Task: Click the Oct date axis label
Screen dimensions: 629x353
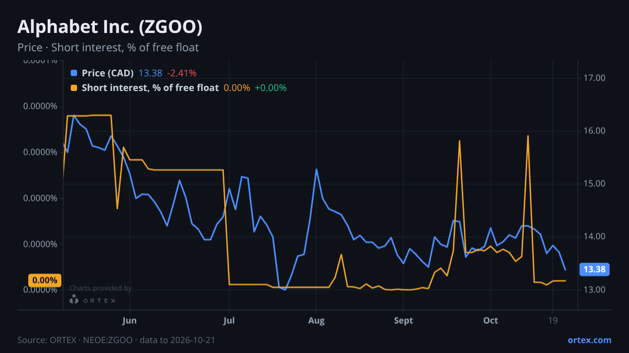Action: [x=491, y=320]
